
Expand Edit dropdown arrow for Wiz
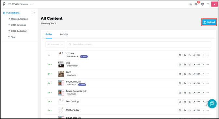[x=203, y=64]
